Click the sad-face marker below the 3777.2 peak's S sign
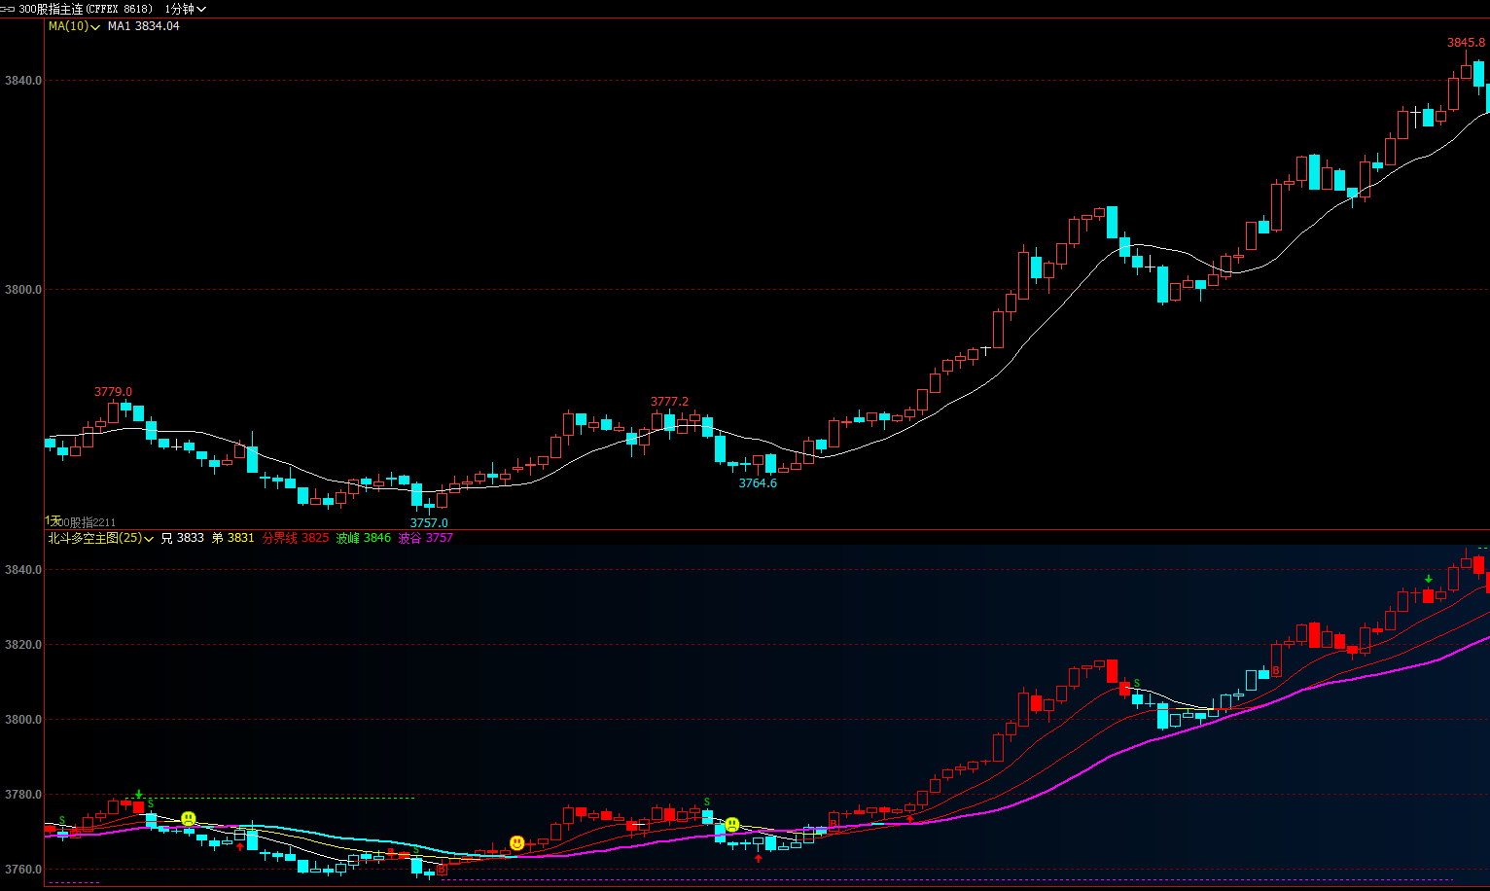 (x=732, y=825)
